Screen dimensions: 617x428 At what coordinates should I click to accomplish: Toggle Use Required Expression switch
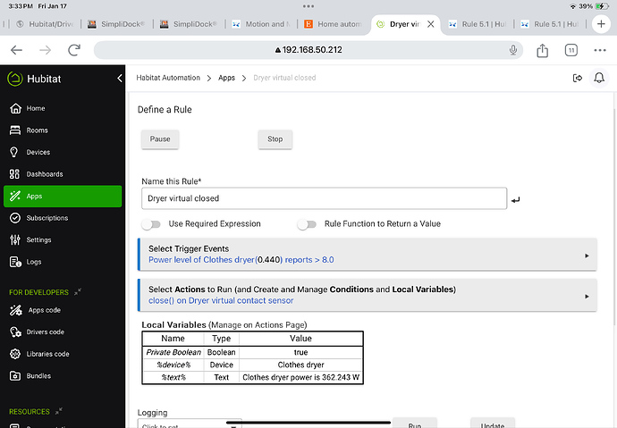click(x=151, y=224)
